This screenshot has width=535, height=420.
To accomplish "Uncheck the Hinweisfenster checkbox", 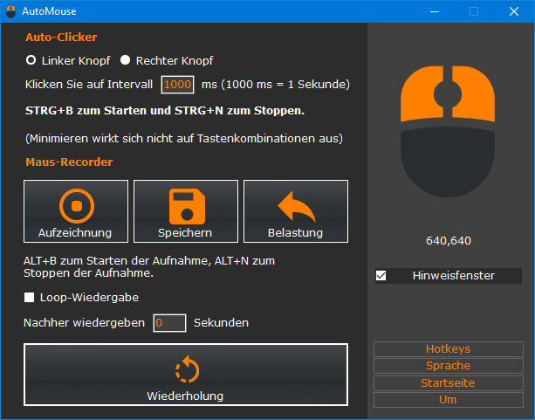I will [x=381, y=276].
